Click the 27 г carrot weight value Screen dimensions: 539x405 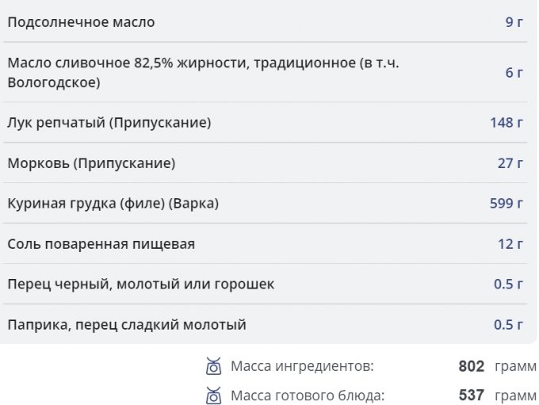tap(510, 163)
